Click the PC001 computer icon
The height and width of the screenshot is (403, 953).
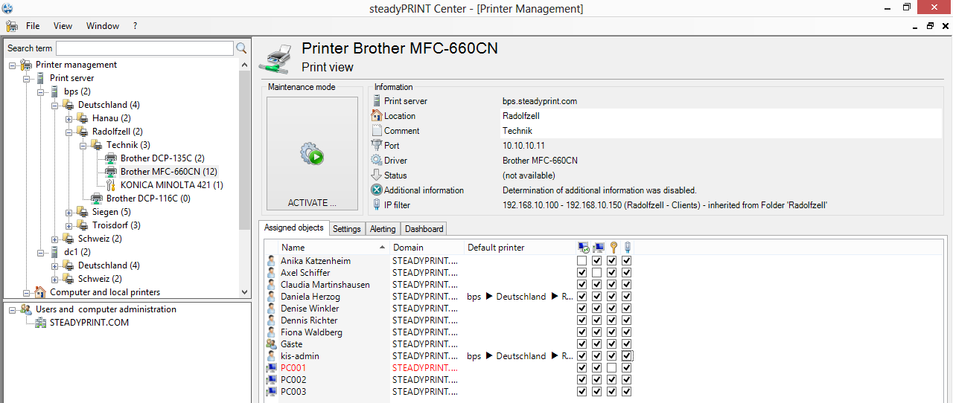click(272, 368)
